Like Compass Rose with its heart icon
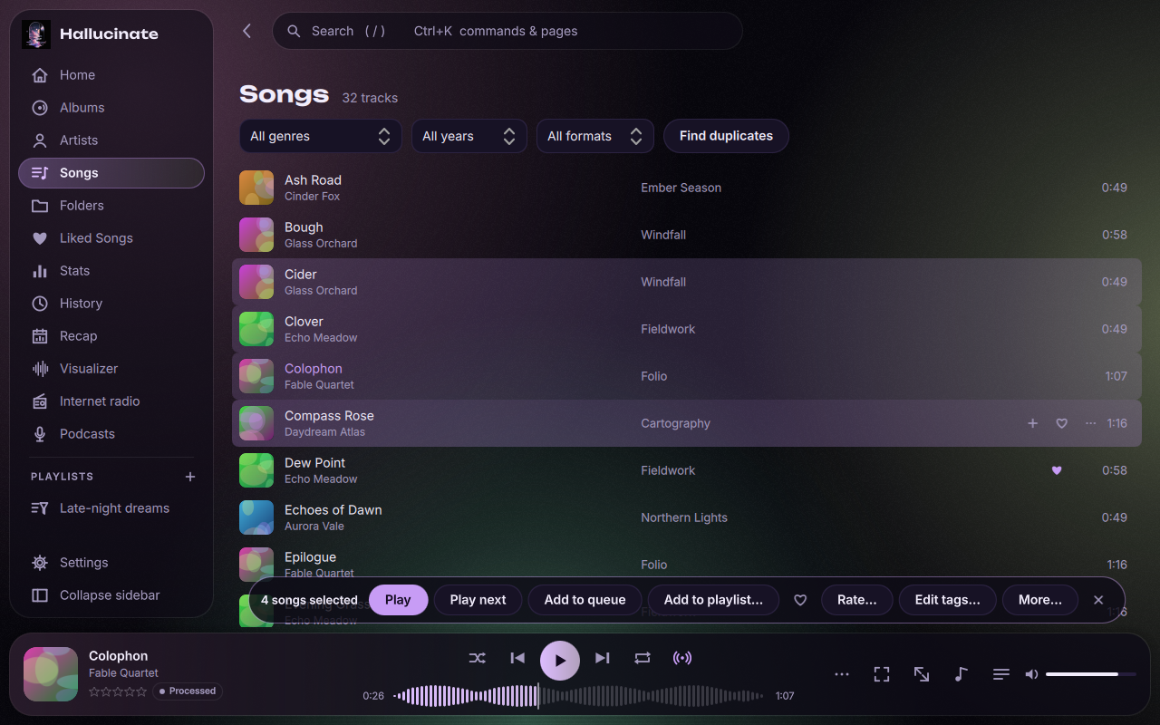 pos(1061,423)
